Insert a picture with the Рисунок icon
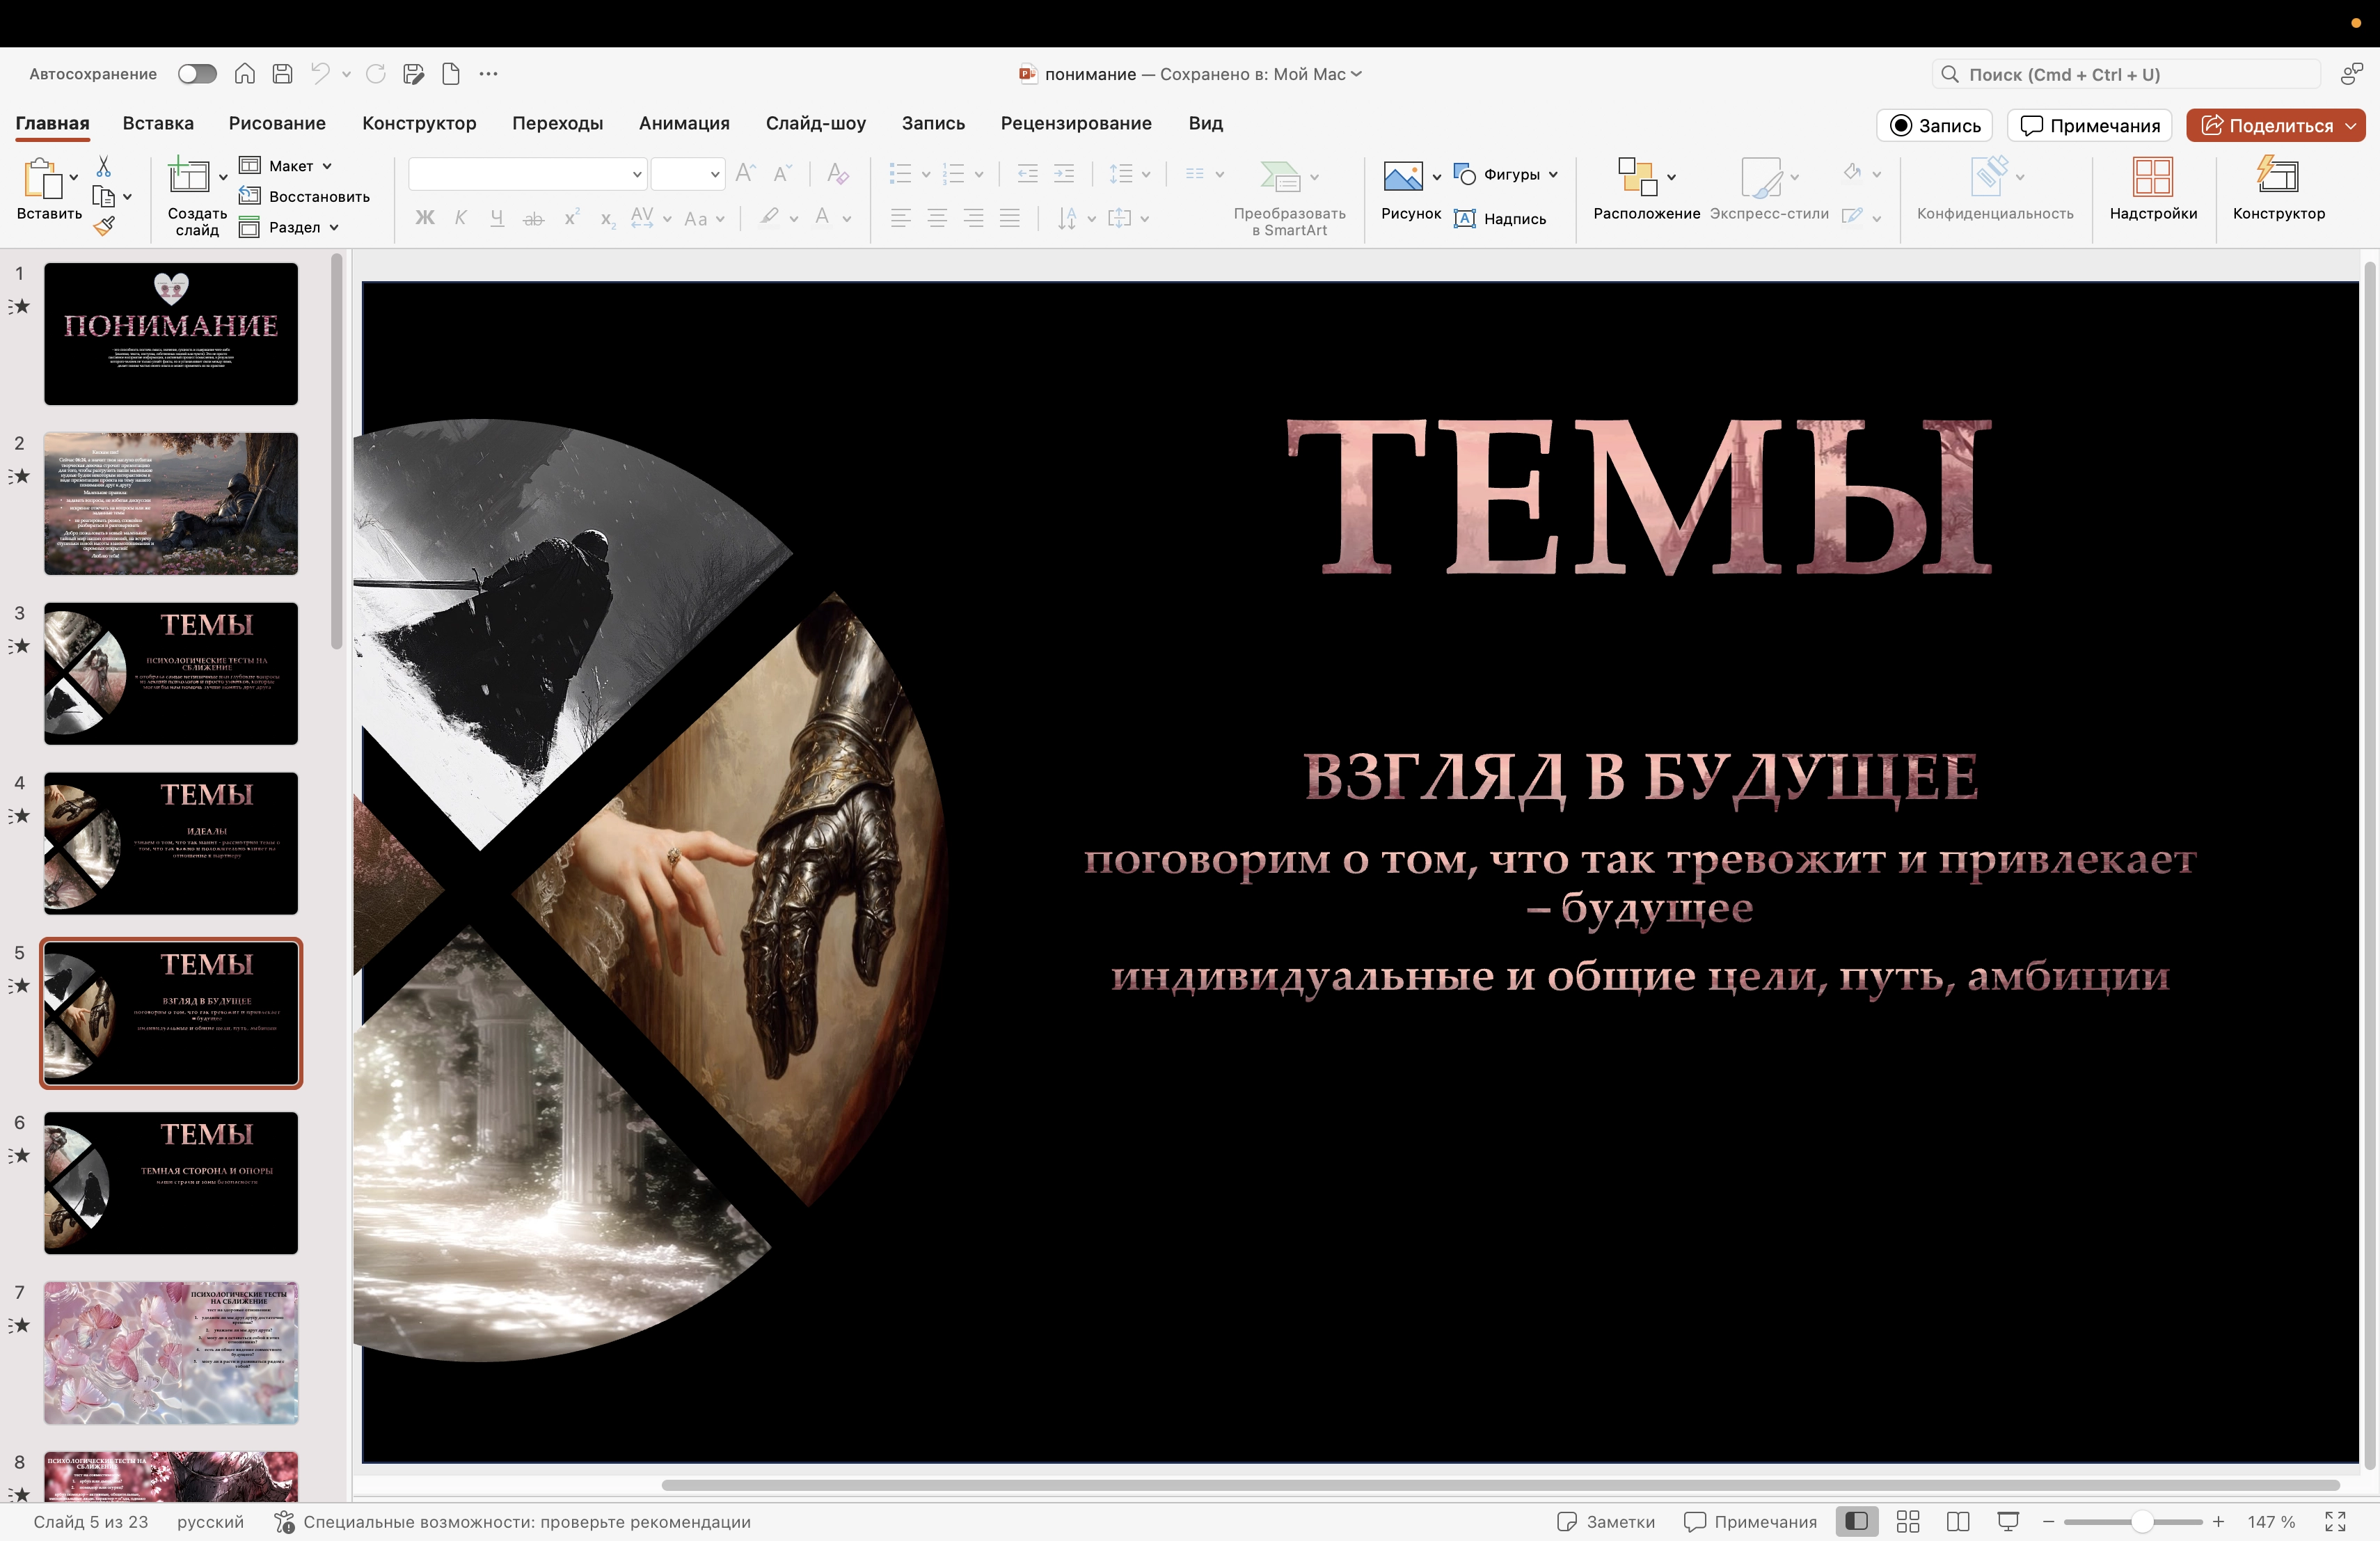Image resolution: width=2380 pixels, height=1541 pixels. pos(1403,177)
